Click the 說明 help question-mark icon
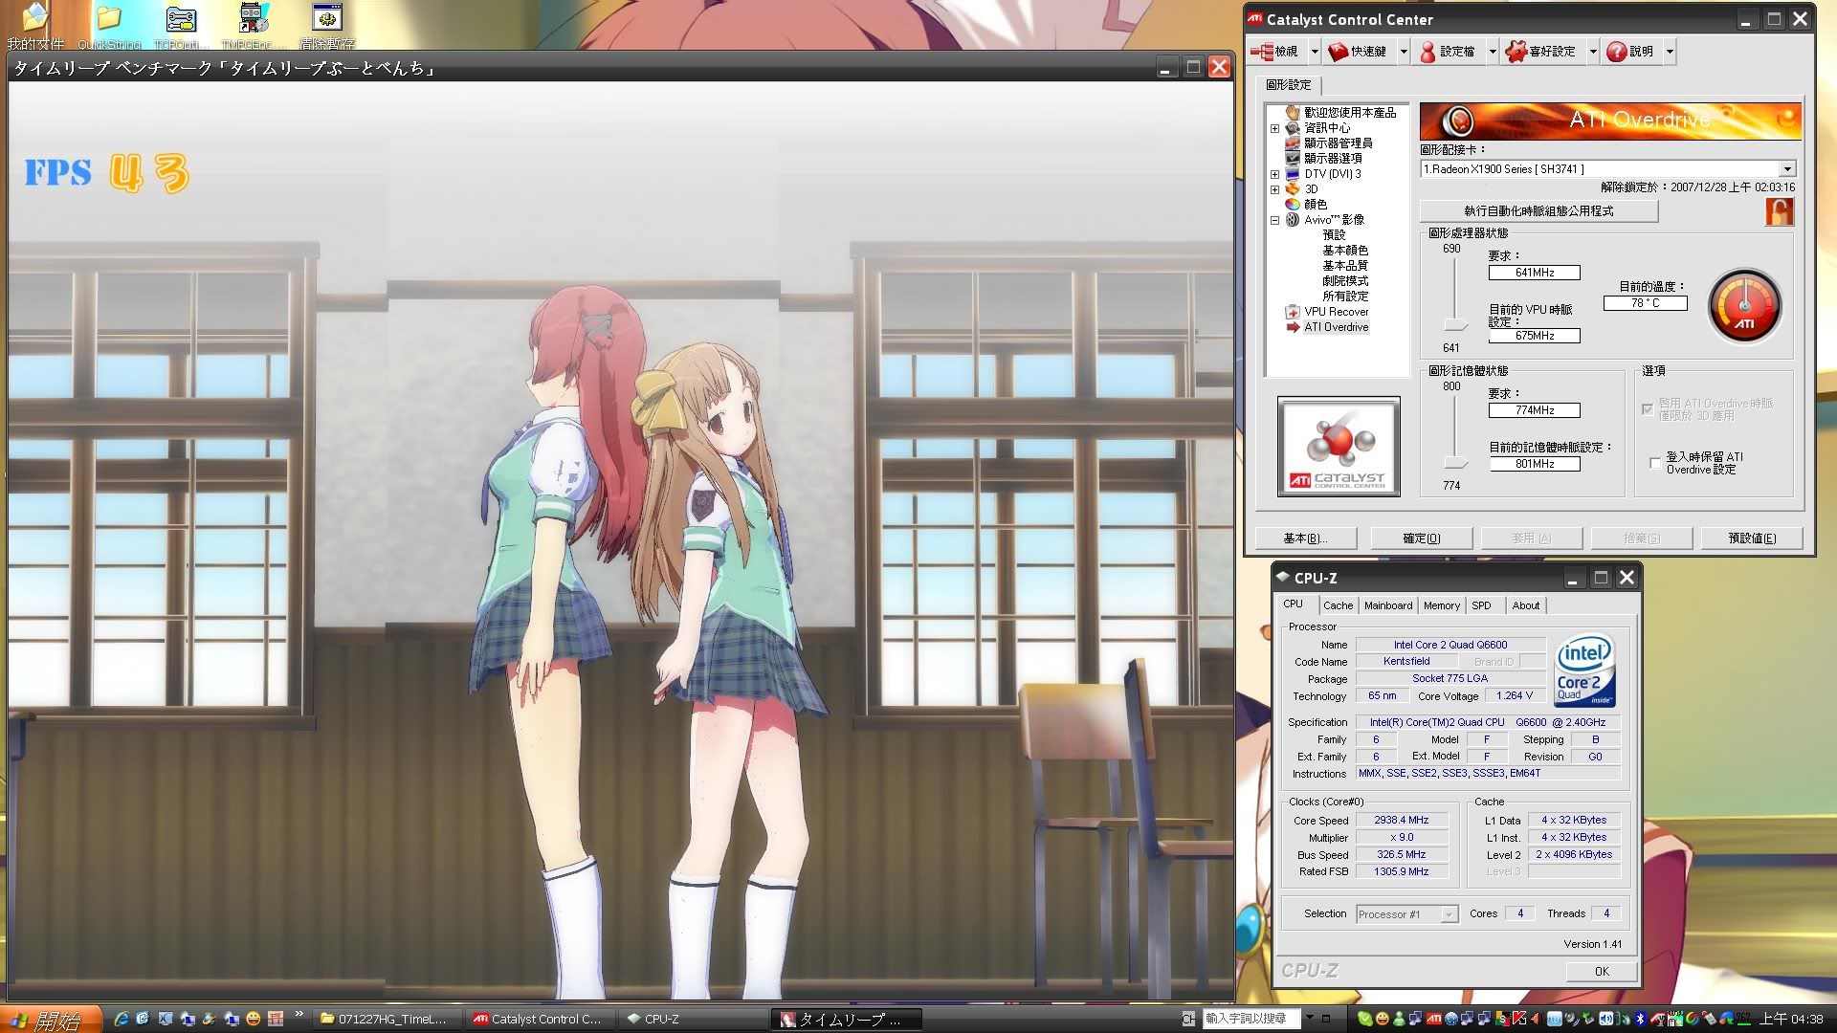The image size is (1837, 1033). (1617, 52)
